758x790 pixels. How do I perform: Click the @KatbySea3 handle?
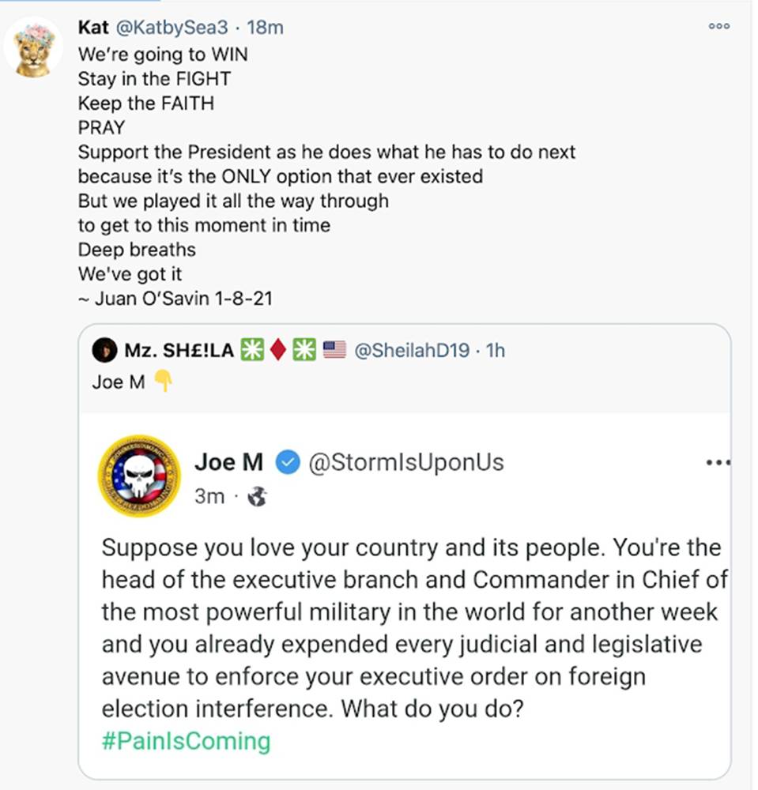(x=172, y=28)
